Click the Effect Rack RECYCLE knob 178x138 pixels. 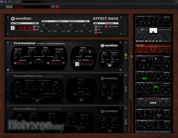point(72,27)
